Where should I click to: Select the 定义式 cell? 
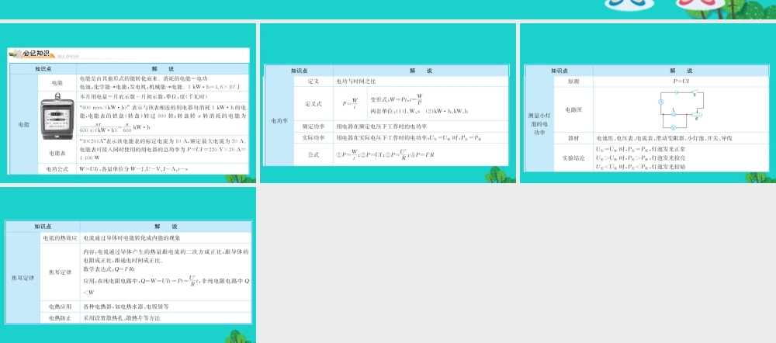[x=314, y=103]
